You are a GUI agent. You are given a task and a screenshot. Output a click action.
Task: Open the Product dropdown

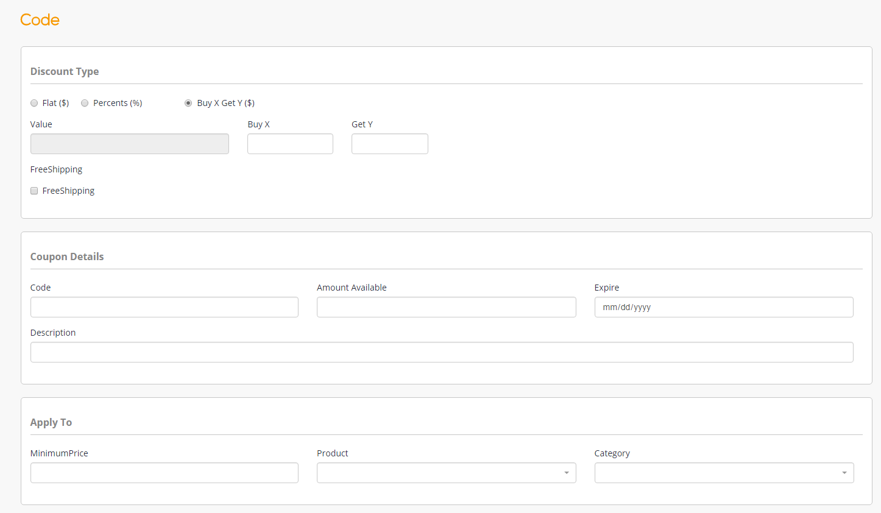[x=447, y=473]
